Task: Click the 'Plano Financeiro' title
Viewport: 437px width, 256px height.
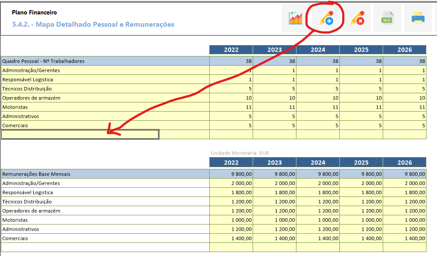Action: click(x=34, y=12)
